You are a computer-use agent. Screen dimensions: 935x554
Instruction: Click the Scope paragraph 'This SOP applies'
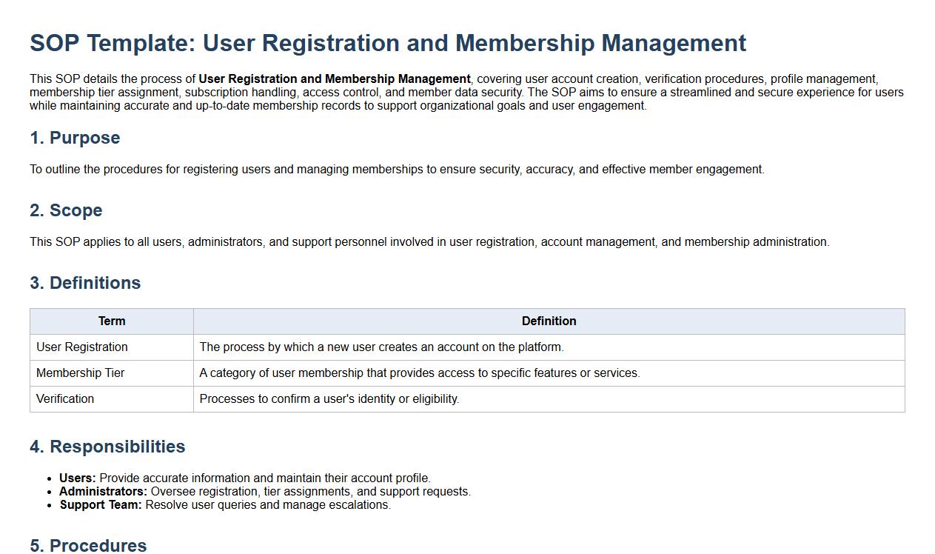click(429, 242)
